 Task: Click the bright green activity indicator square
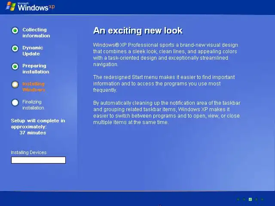click(x=250, y=199)
